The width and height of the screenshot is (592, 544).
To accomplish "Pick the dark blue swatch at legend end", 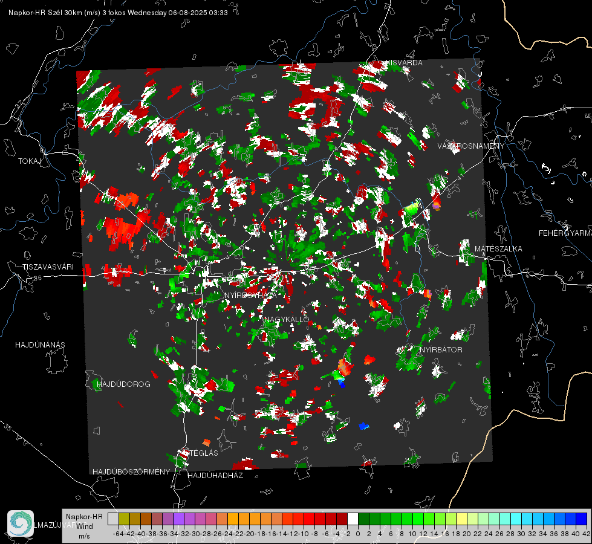I will [582, 519].
